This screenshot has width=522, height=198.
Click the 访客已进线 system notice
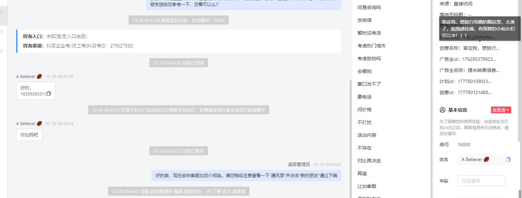tap(179, 63)
